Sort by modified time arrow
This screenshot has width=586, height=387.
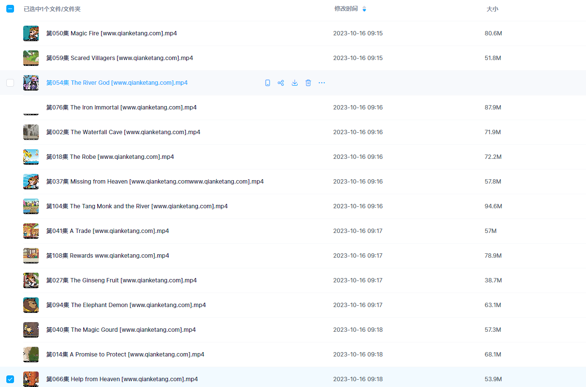click(x=364, y=9)
